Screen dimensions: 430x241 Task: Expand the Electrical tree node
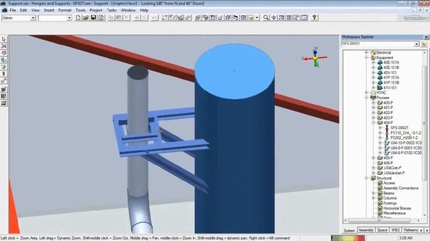coord(366,52)
